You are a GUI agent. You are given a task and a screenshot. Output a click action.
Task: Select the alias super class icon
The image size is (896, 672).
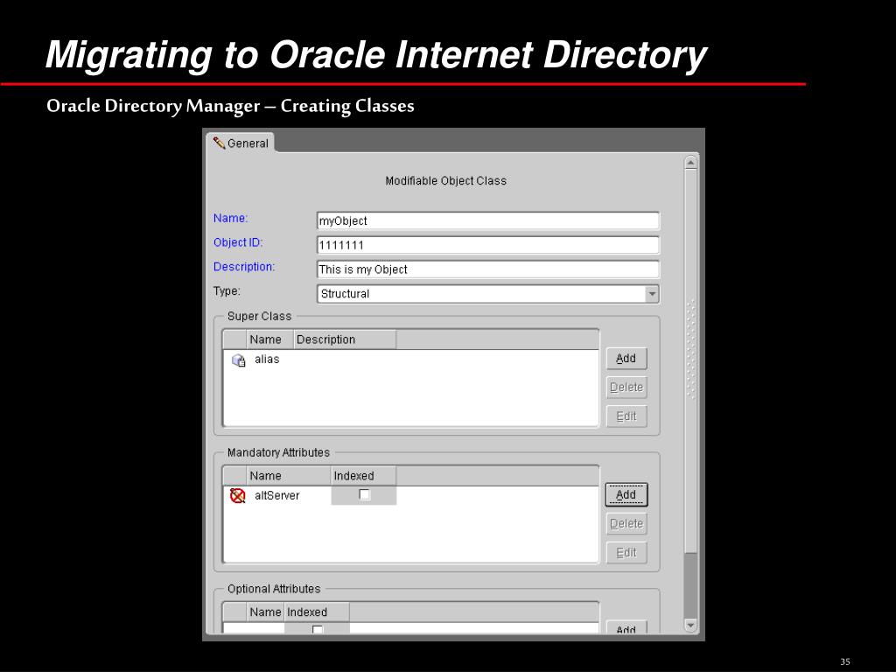pos(238,360)
